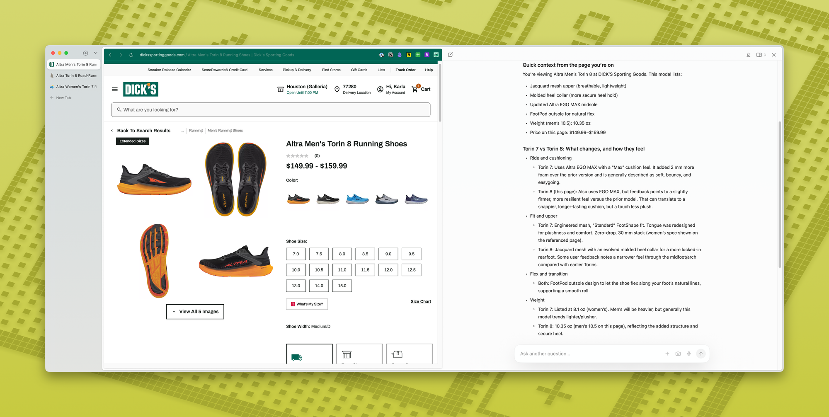Choose the shipping delivery option with truck
The width and height of the screenshot is (829, 417).
[309, 354]
